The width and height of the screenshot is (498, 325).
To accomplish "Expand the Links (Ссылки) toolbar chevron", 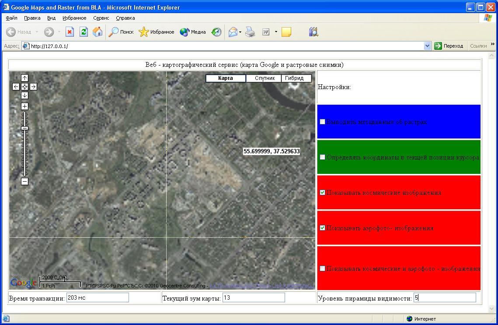I will pyautogui.click(x=493, y=44).
